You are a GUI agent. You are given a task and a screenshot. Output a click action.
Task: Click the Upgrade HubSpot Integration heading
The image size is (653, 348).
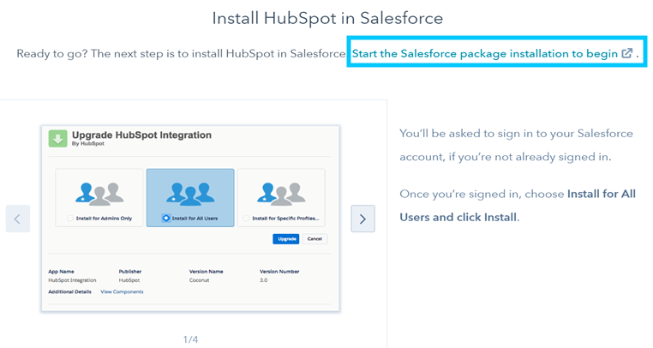tap(141, 135)
